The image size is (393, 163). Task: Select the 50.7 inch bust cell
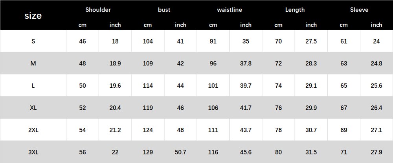coord(180,152)
